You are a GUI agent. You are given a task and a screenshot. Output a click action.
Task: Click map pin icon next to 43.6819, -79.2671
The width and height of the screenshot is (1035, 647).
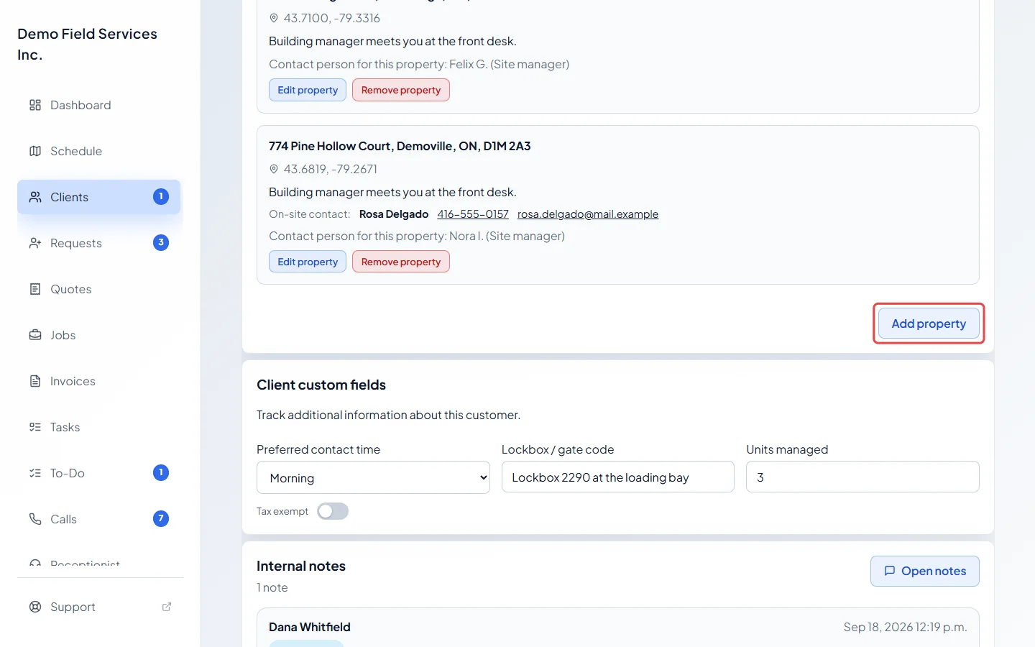tap(274, 169)
